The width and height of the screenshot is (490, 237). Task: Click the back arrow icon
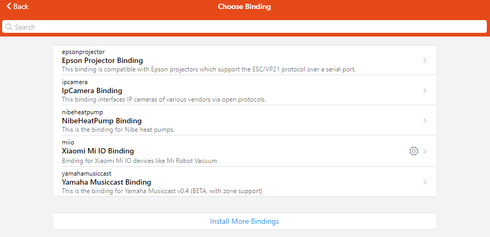[x=9, y=6]
